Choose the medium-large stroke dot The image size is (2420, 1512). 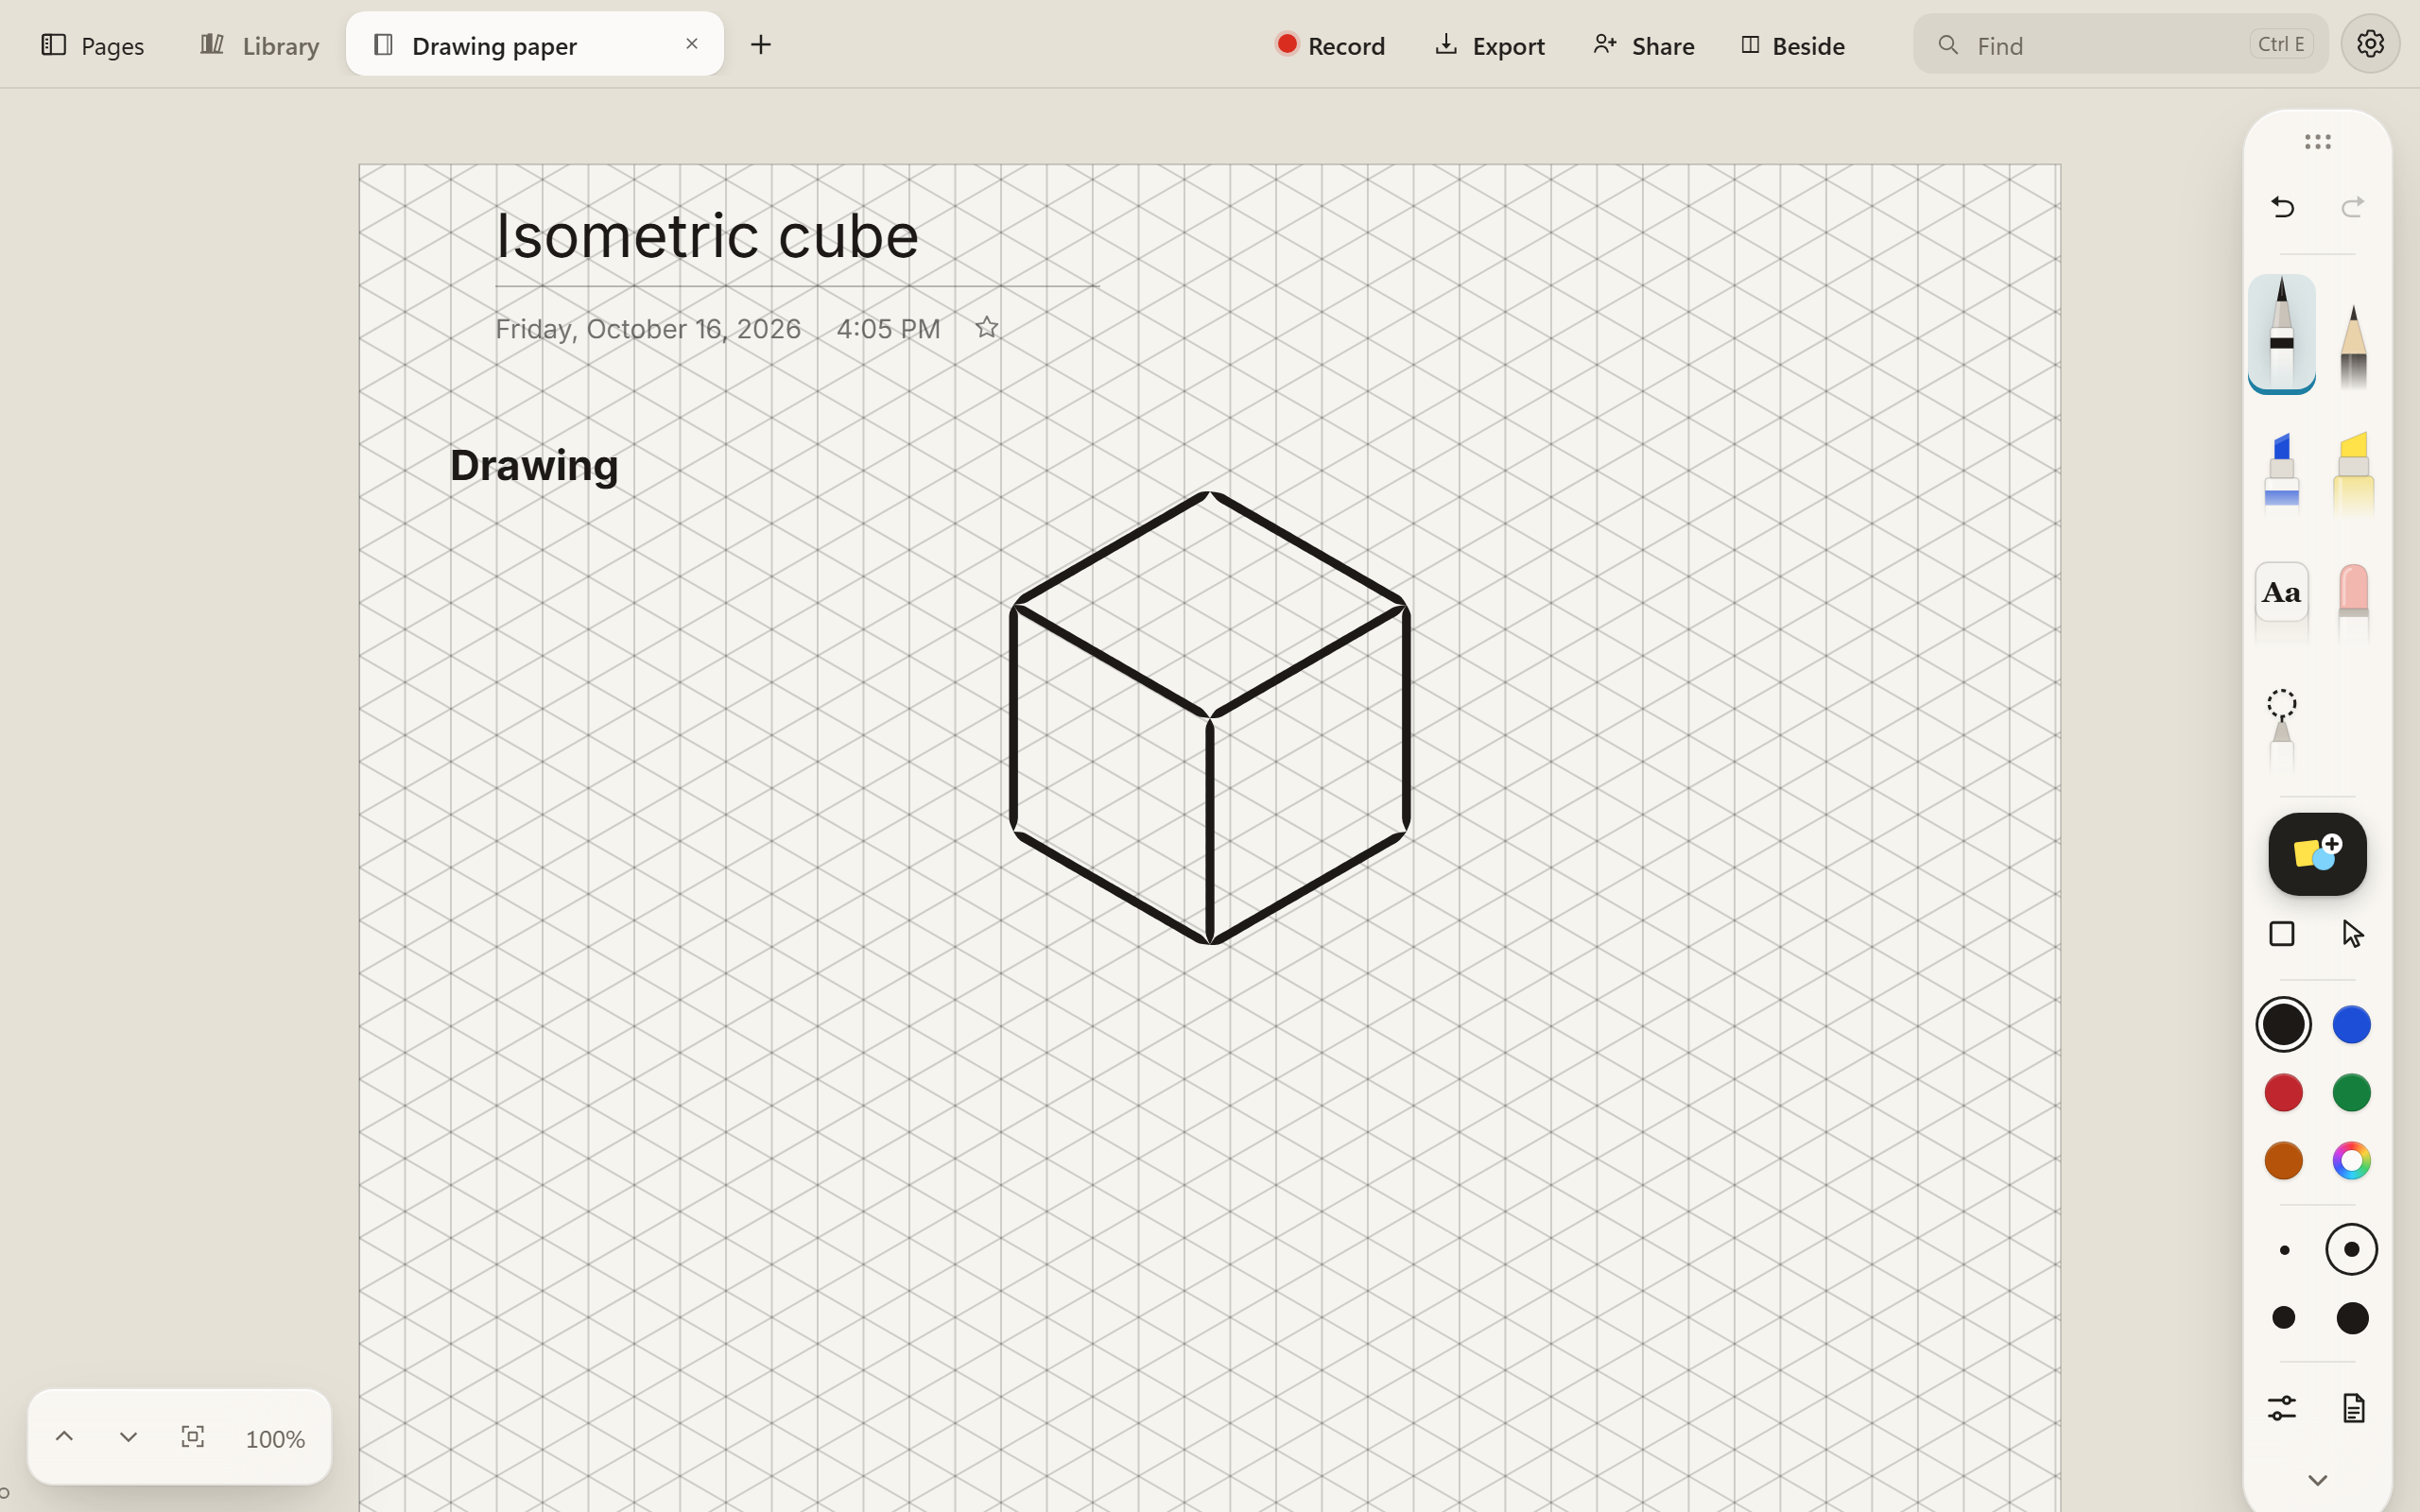[2283, 1318]
